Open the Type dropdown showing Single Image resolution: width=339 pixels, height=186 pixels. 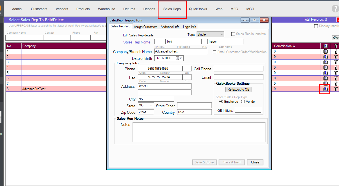click(x=210, y=34)
